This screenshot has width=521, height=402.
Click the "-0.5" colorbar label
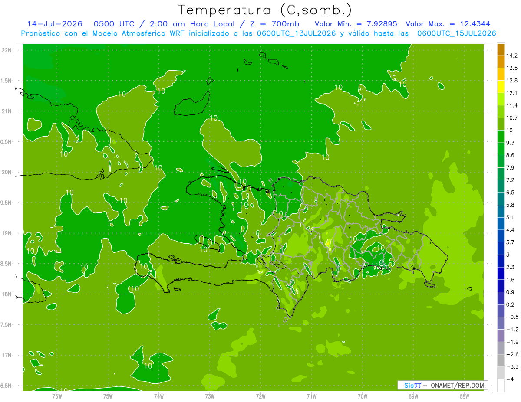pos(512,317)
